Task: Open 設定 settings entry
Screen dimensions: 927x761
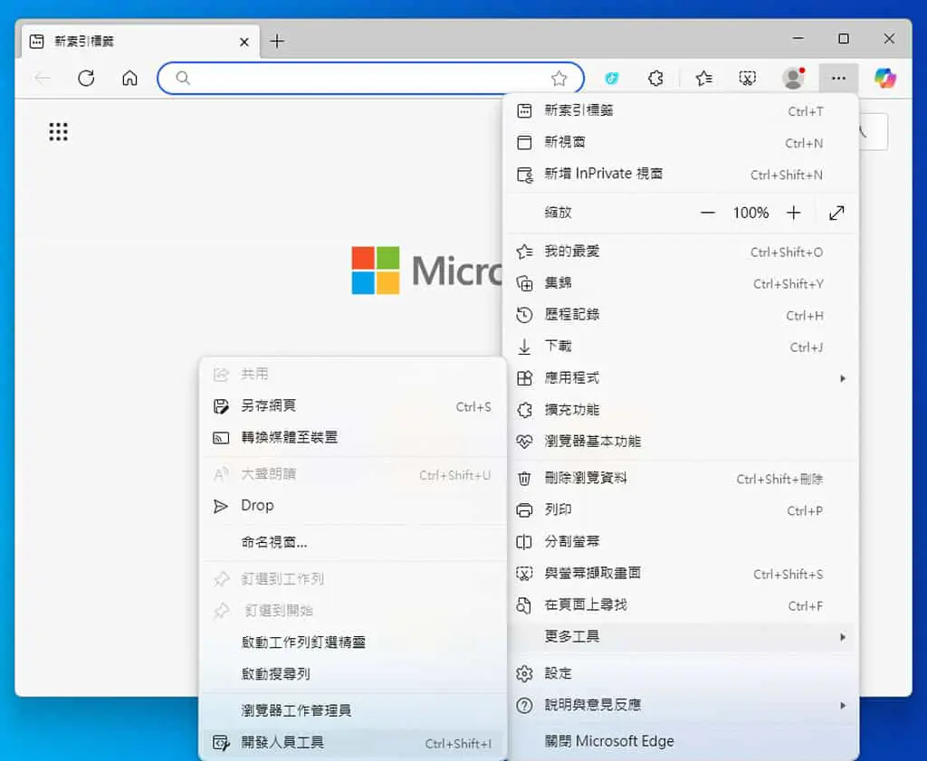Action: click(x=681, y=673)
